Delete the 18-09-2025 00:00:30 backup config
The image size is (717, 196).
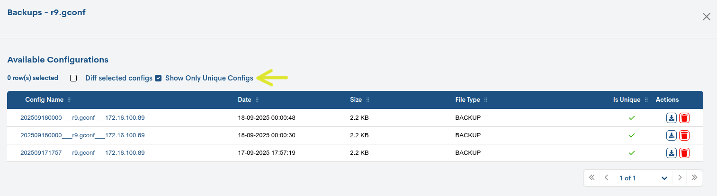(x=684, y=135)
